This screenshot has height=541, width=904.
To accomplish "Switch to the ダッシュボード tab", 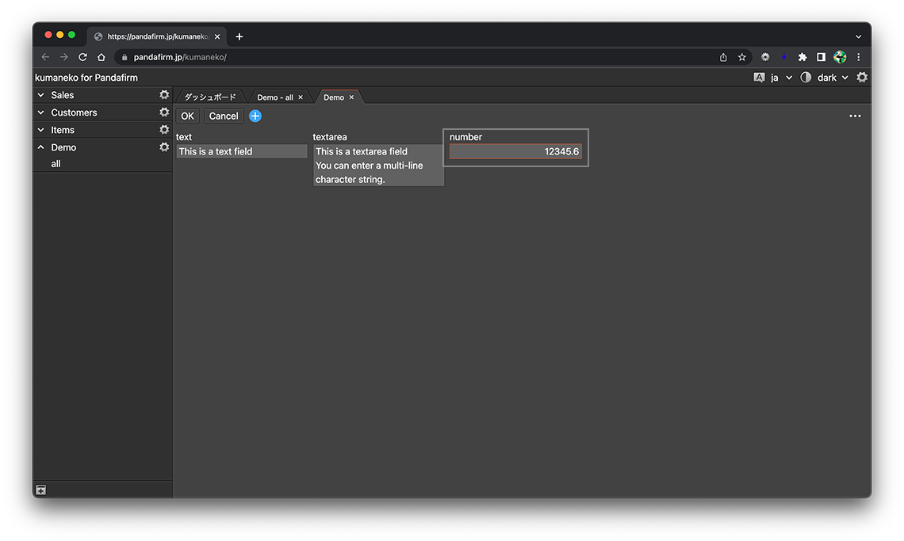I will point(210,97).
